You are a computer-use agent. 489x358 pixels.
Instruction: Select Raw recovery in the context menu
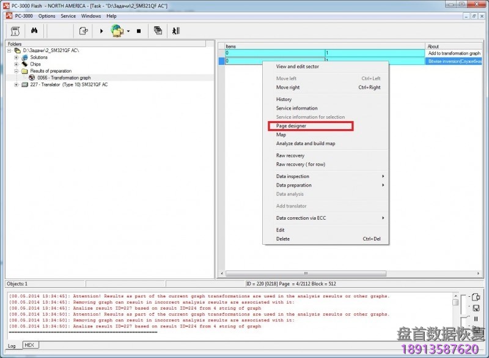pyautogui.click(x=290, y=155)
